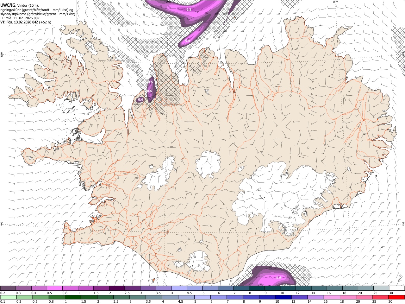Click the 0.6 value on the map's purple strip

tap(150, 91)
